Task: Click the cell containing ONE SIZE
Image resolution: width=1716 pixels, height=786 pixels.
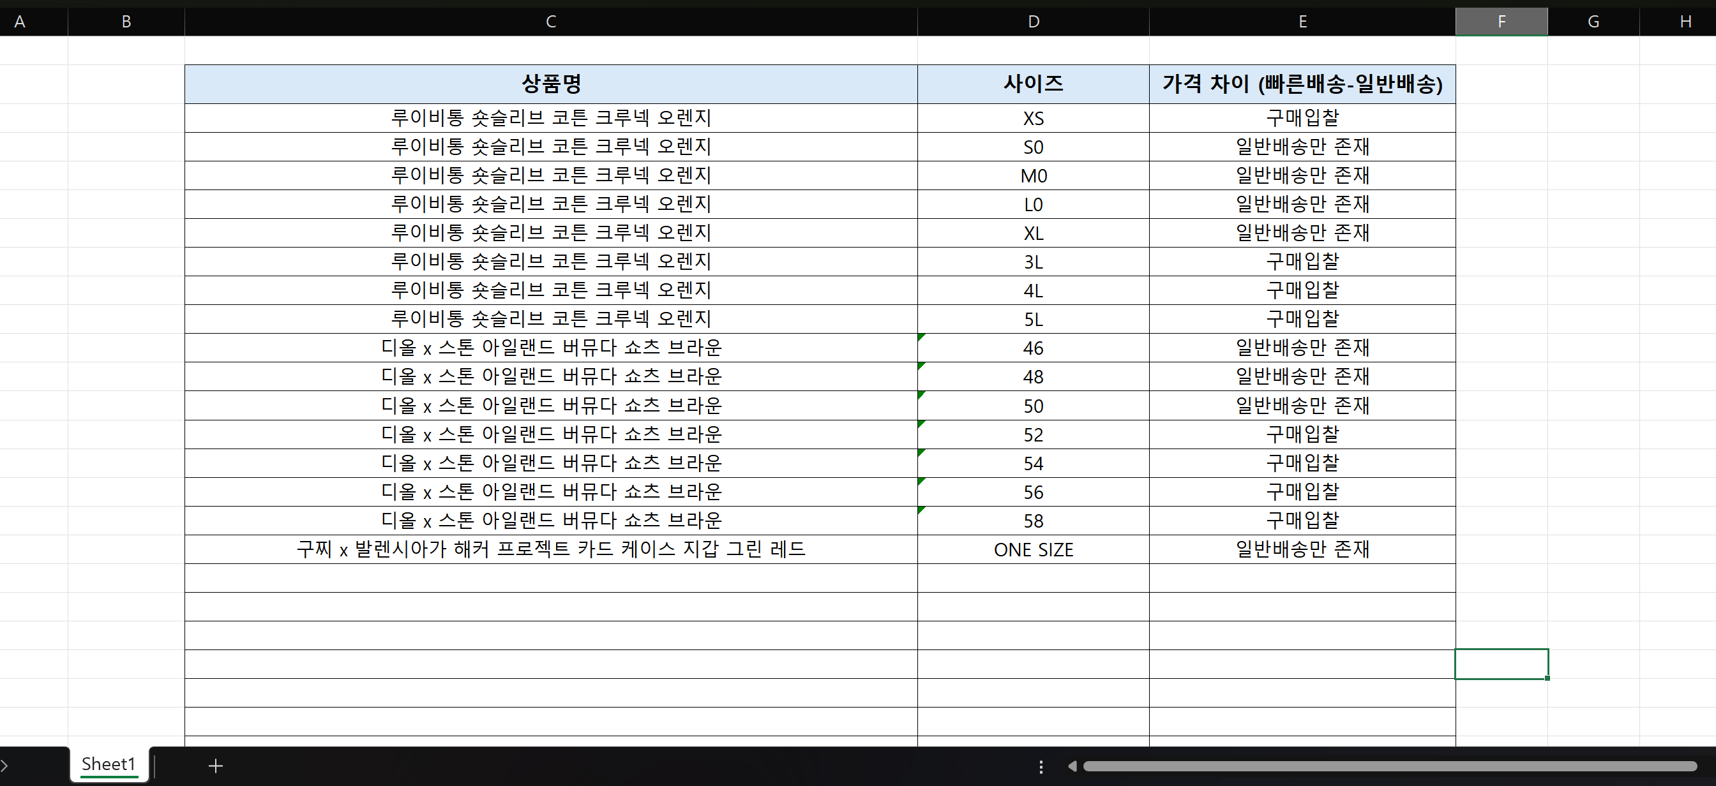Action: pos(1032,549)
